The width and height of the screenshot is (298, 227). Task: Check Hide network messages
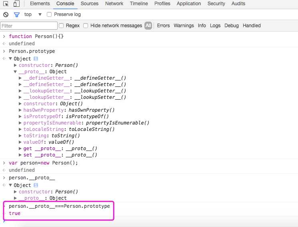point(86,26)
